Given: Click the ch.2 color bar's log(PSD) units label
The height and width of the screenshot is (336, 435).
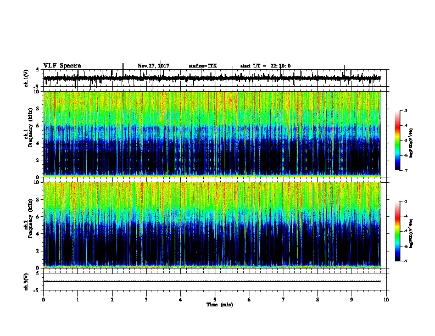Looking at the screenshot, I should click(411, 233).
